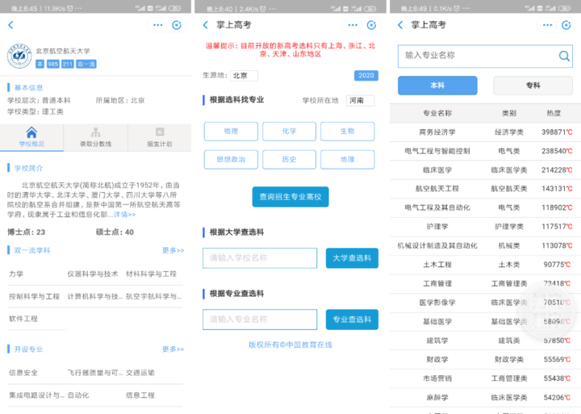Open 详情>> link in school intro
The width and height of the screenshot is (581, 414).
click(x=124, y=214)
